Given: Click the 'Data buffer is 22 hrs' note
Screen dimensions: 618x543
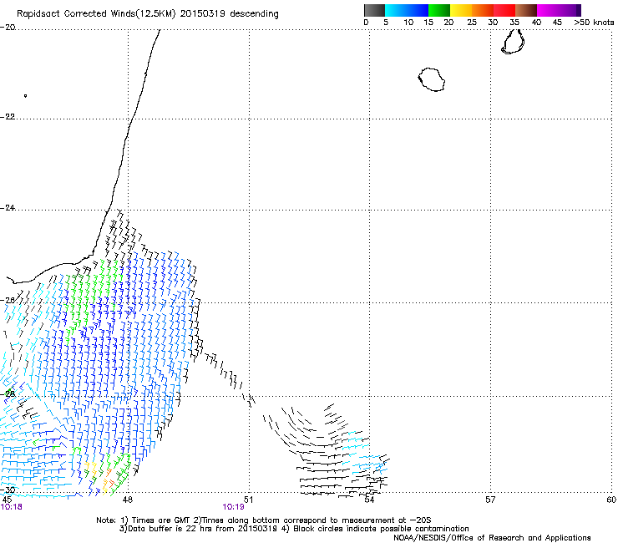Looking at the screenshot, I should pyautogui.click(x=294, y=529).
